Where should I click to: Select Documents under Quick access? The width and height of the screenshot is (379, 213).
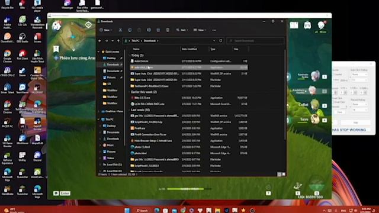point(113,71)
